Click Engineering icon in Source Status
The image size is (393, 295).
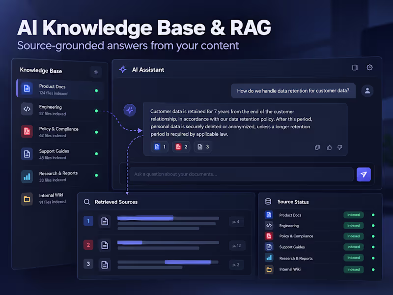coord(269,225)
